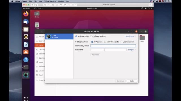Click the power icon in Ubuntu top bar

click(x=149, y=8)
